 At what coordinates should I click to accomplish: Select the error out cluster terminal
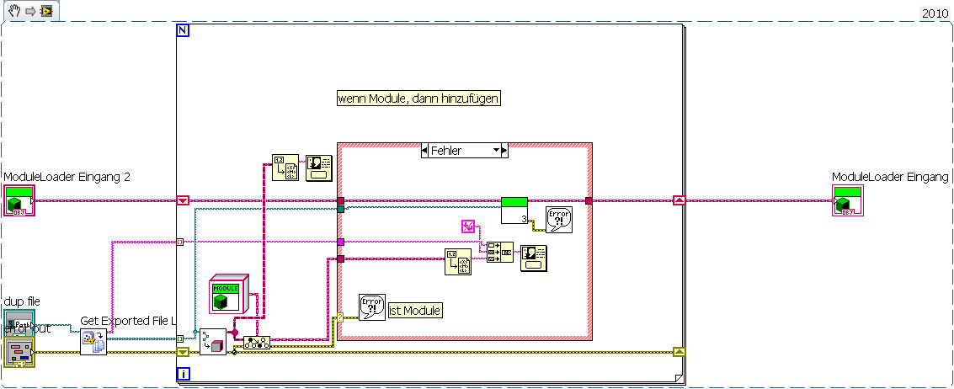pyautogui.click(x=19, y=353)
